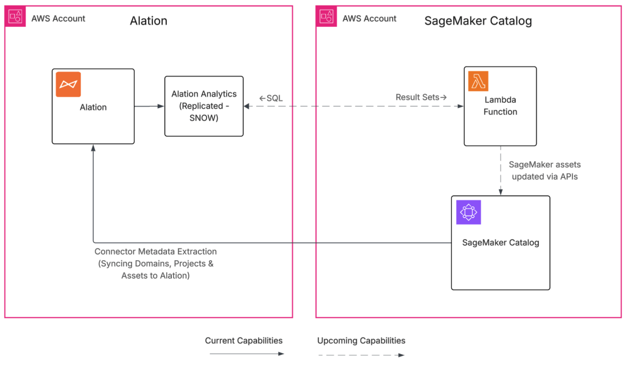Click the left AWS Account pink icon
Image resolution: width=626 pixels, height=367 pixels.
15,17
